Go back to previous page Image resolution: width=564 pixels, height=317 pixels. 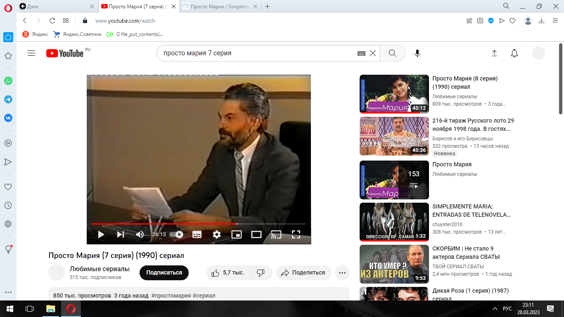pyautogui.click(x=25, y=21)
